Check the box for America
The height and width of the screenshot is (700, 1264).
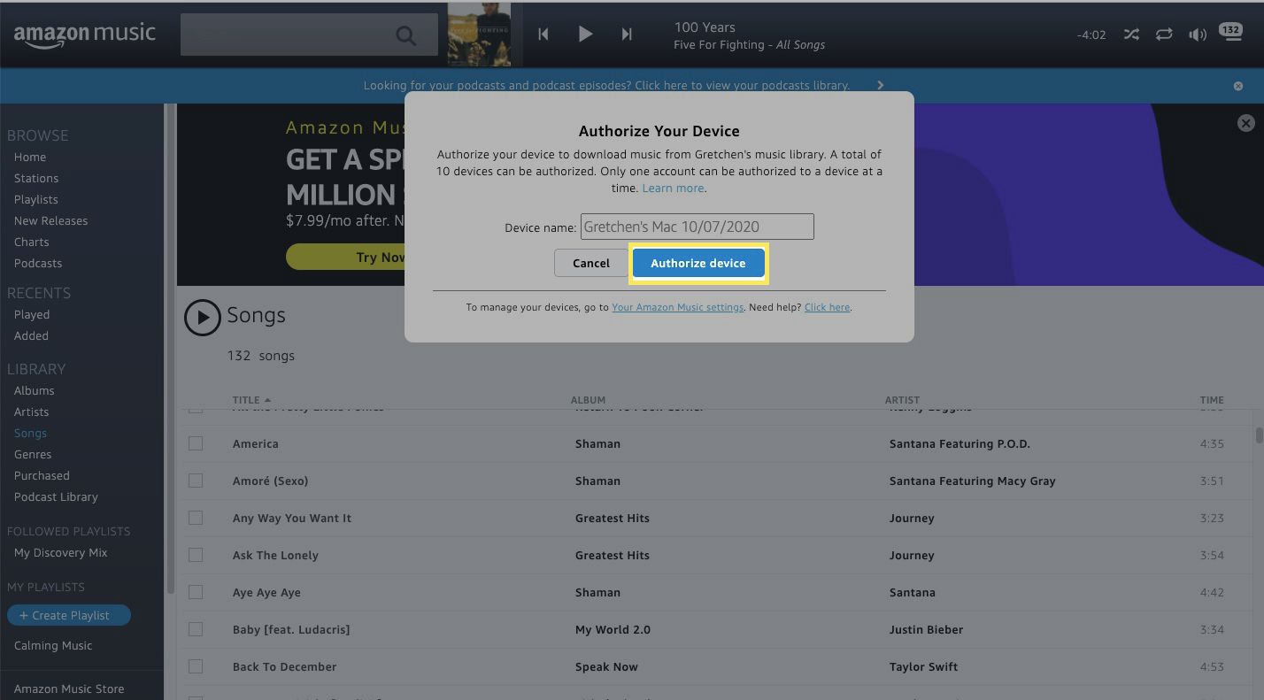[196, 443]
